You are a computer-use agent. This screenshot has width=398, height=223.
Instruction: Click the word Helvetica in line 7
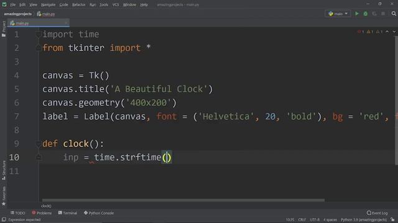226,116
